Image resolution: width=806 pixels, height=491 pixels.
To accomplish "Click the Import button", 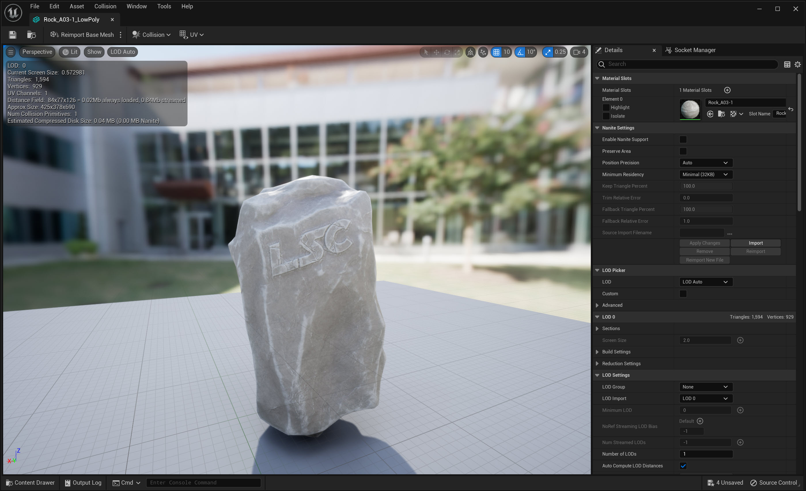I will [x=755, y=243].
